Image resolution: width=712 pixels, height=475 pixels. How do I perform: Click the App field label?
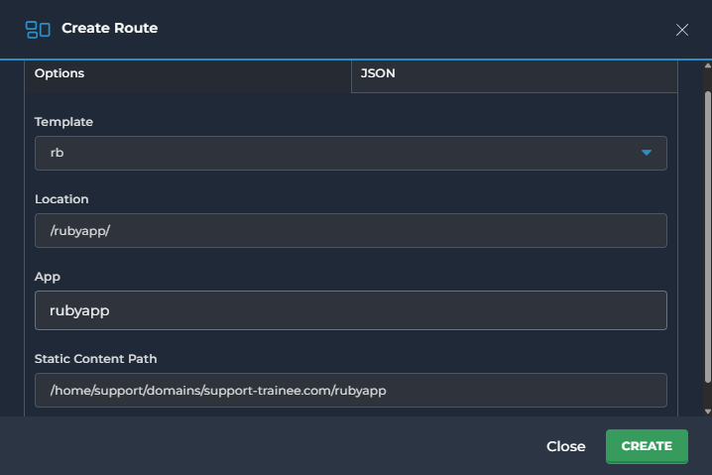[x=48, y=277]
